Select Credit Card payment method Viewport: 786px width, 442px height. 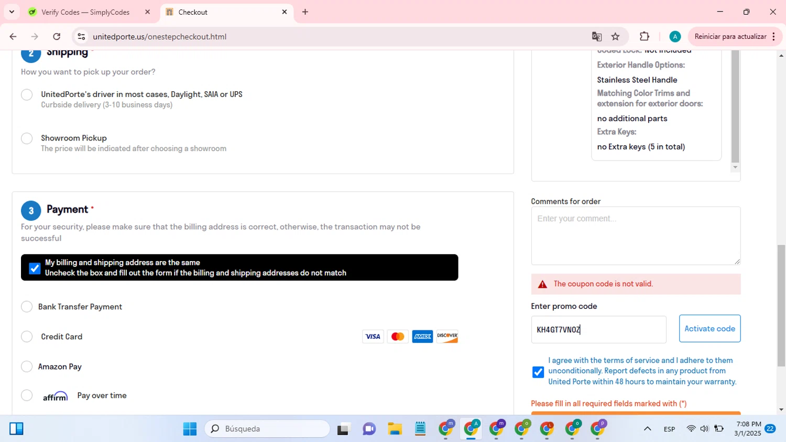(x=27, y=337)
